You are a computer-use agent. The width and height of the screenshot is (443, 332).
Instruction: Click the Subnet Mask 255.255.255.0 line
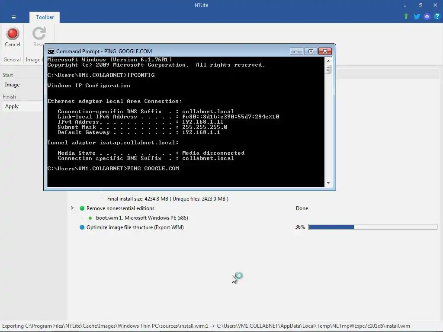[x=142, y=127]
